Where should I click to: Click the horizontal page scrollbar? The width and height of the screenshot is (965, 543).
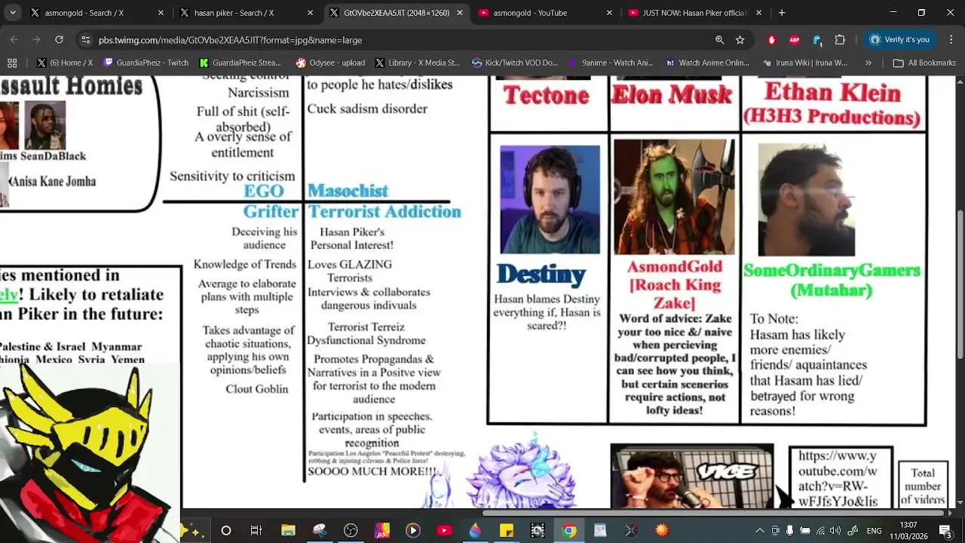[x=712, y=513]
